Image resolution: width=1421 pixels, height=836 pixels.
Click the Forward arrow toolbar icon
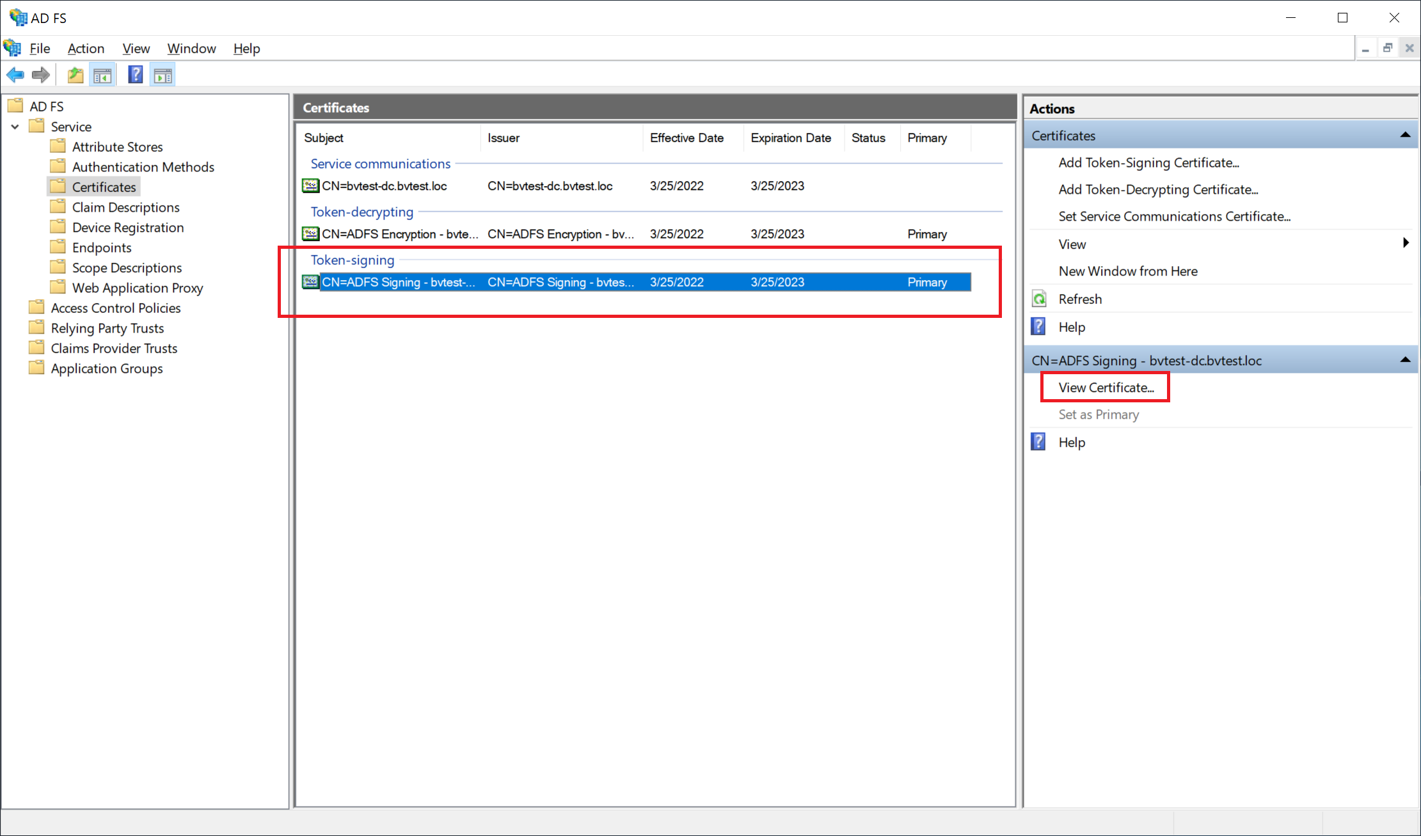click(41, 75)
